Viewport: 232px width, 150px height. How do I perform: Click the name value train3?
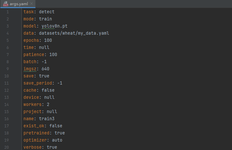coord(47,119)
